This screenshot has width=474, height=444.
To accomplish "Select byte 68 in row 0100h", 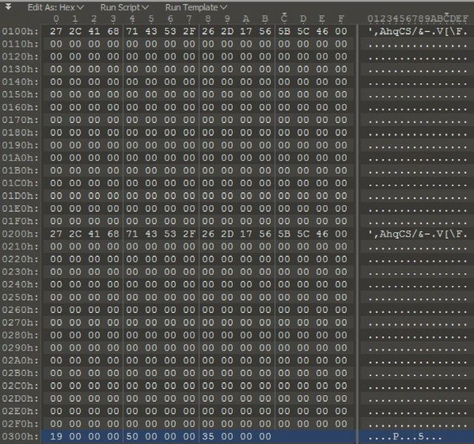I will click(x=113, y=31).
